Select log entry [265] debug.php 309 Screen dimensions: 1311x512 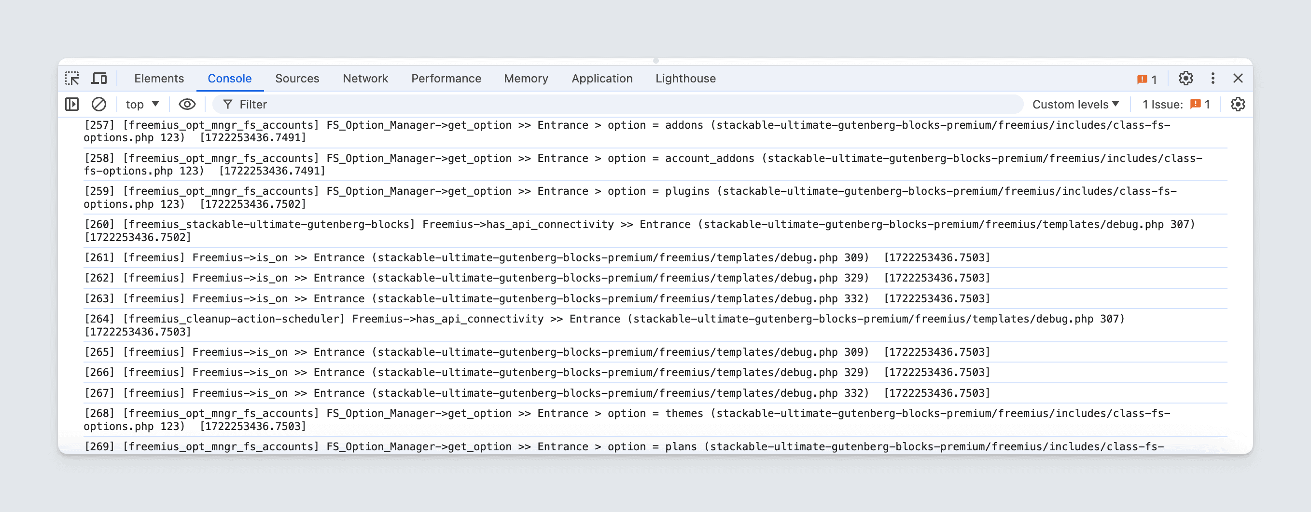click(x=655, y=352)
